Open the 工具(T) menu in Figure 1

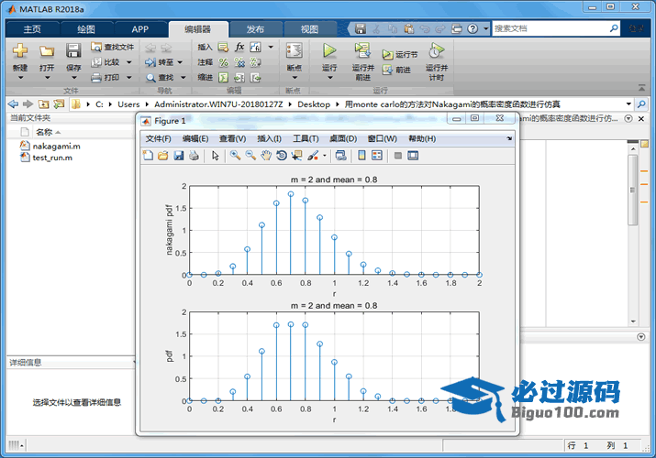(306, 138)
